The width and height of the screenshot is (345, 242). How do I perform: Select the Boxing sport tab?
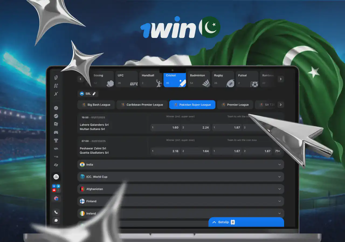point(103,79)
